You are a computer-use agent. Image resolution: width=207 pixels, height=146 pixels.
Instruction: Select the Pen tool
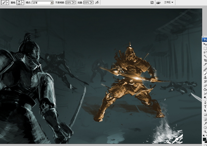[x=205, y=102]
